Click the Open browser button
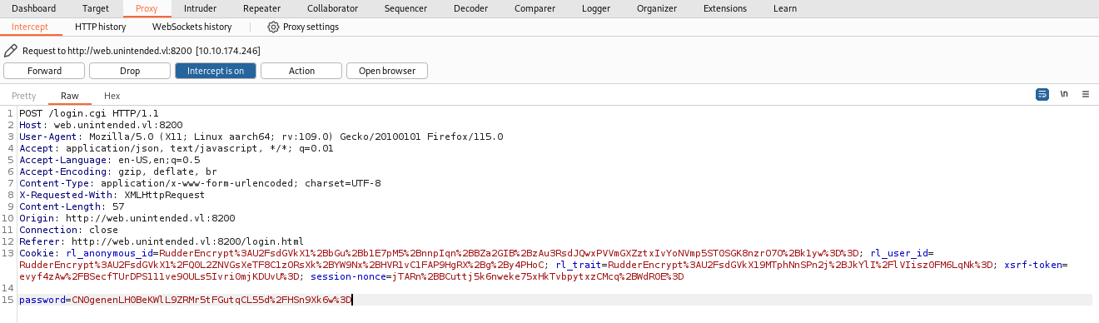This screenshot has height=323, width=1099. (387, 71)
